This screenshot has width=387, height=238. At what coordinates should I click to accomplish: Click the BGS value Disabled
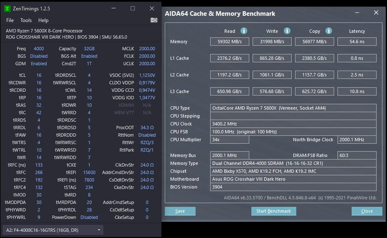tap(39, 56)
